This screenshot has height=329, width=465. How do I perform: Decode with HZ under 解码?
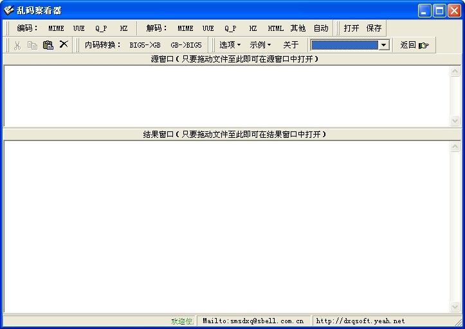(253, 28)
